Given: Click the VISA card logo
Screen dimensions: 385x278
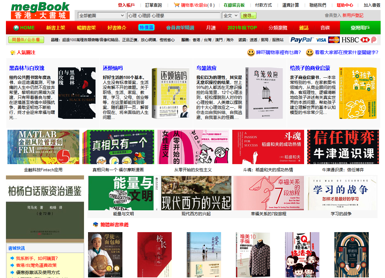Looking at the screenshot, I should [321, 40].
